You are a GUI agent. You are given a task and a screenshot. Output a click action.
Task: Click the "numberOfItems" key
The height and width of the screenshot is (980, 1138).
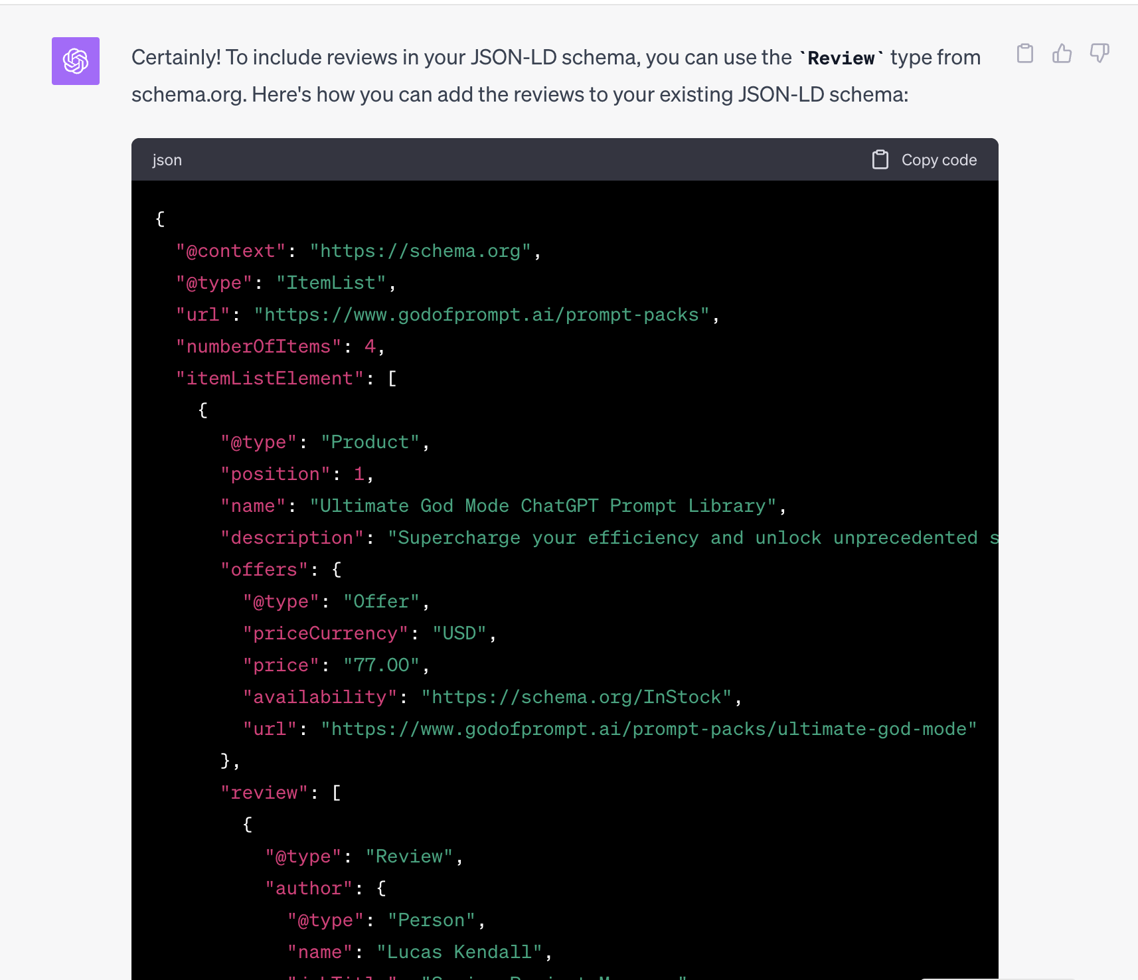[x=259, y=347]
